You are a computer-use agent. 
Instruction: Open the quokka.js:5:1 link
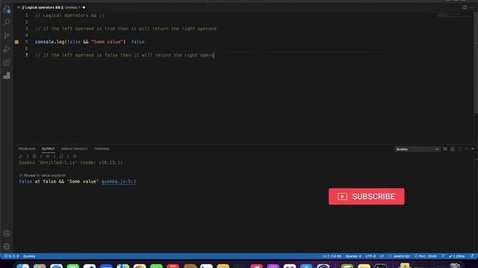(x=119, y=182)
